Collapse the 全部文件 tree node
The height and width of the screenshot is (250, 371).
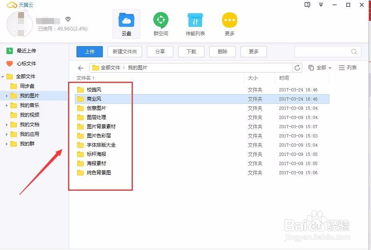3,76
